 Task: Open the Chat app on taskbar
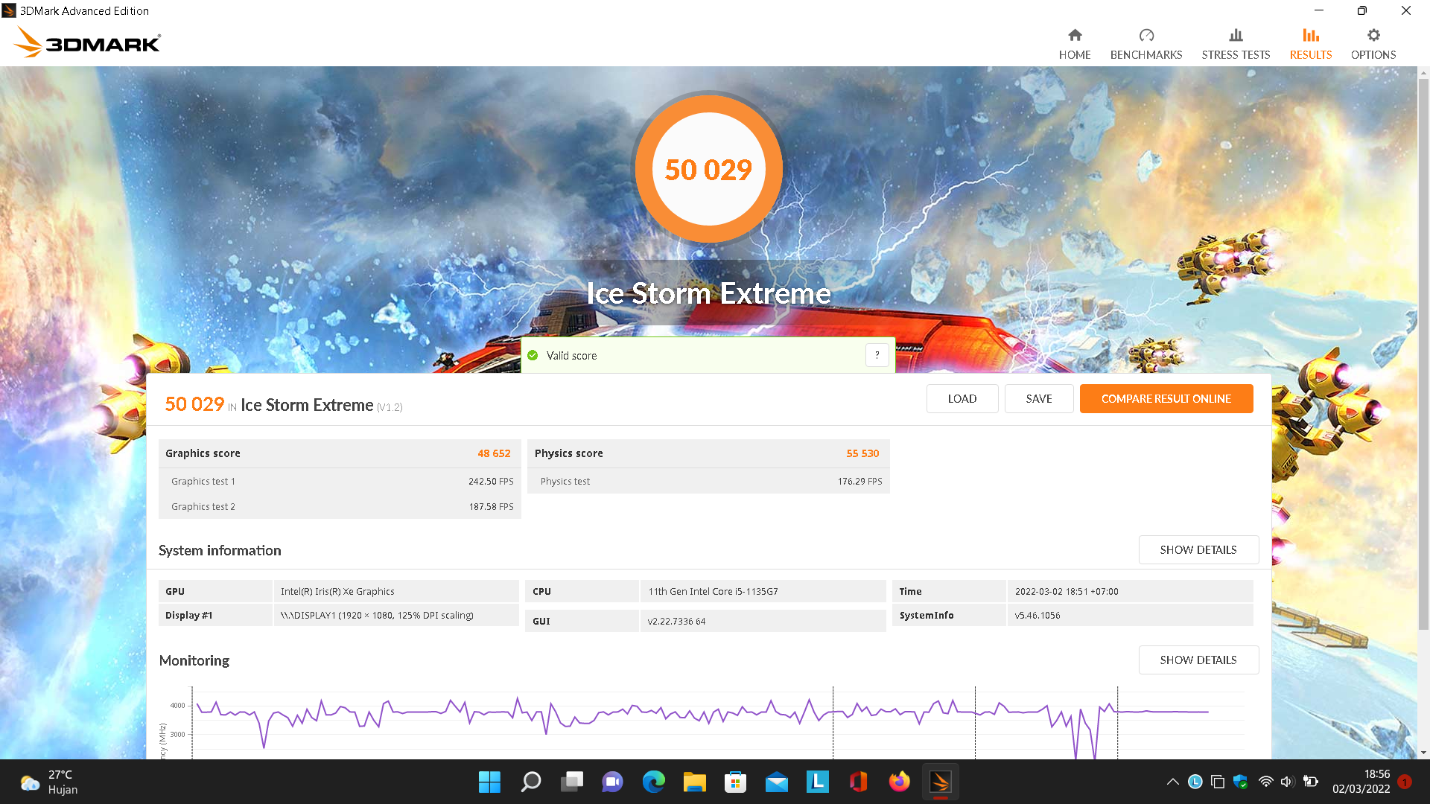612,782
